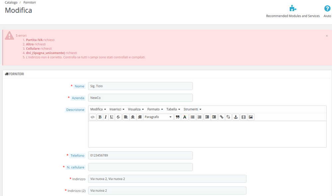Click the Descrizione field label
332x196 pixels.
coord(75,110)
